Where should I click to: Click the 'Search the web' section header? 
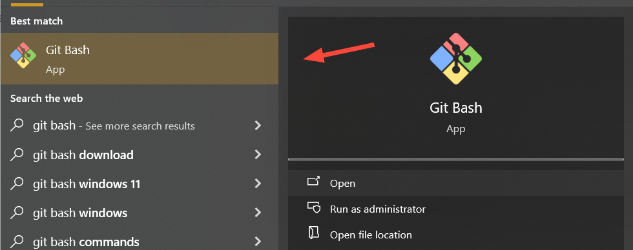(47, 98)
